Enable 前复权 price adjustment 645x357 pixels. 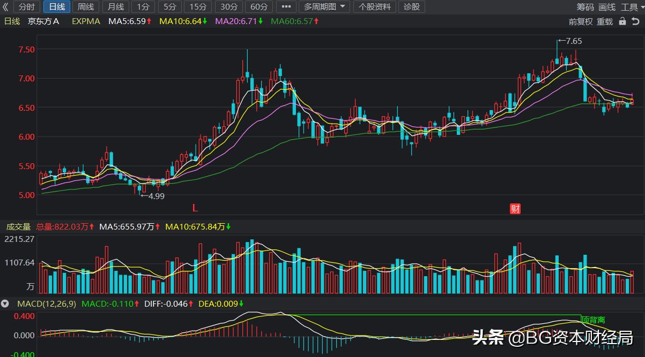point(580,22)
